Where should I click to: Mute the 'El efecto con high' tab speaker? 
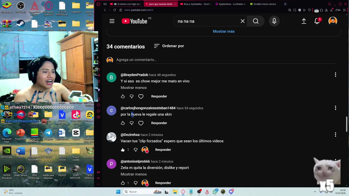(116, 4)
